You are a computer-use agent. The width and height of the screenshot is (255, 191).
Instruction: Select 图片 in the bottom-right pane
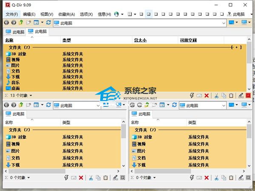[x=139, y=151]
